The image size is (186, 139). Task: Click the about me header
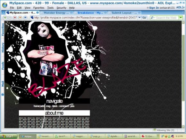(x=54, y=113)
